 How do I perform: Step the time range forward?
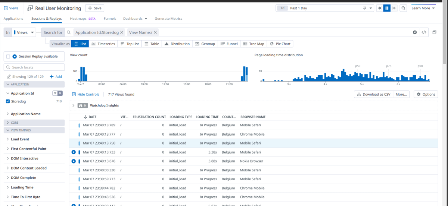click(x=394, y=8)
